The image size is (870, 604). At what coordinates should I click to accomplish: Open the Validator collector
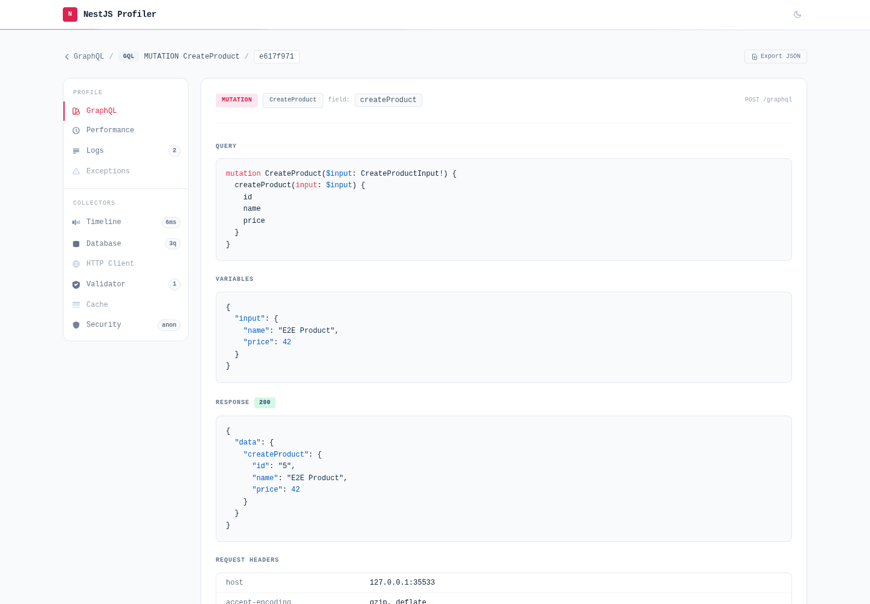point(126,284)
